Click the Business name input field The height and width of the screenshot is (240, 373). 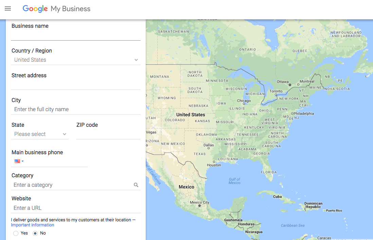tap(75, 35)
